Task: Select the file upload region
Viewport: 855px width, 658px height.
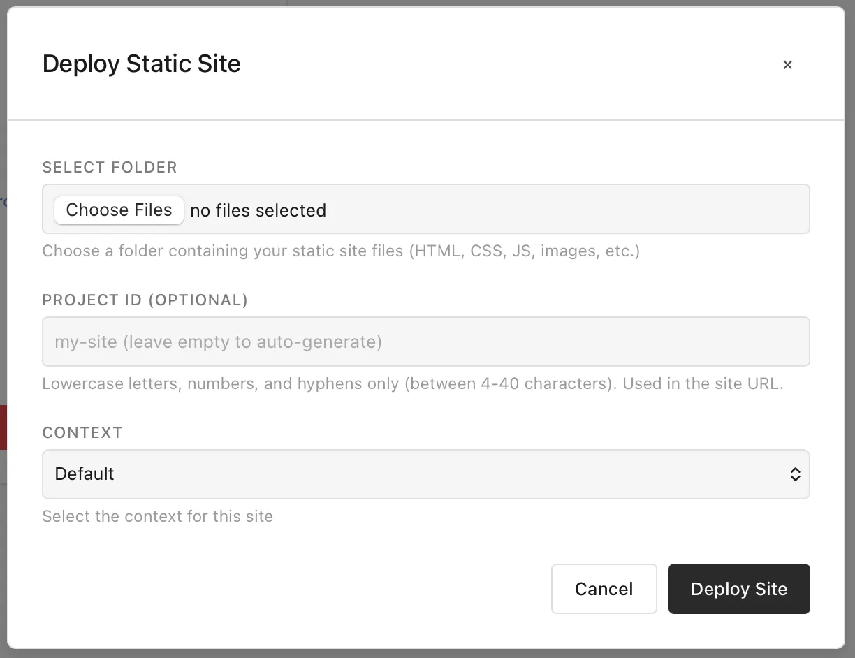Action: [426, 209]
